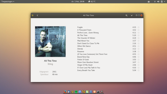Click the cloud sync tray icon
This screenshot has height=94, width=167.
click(149, 2)
